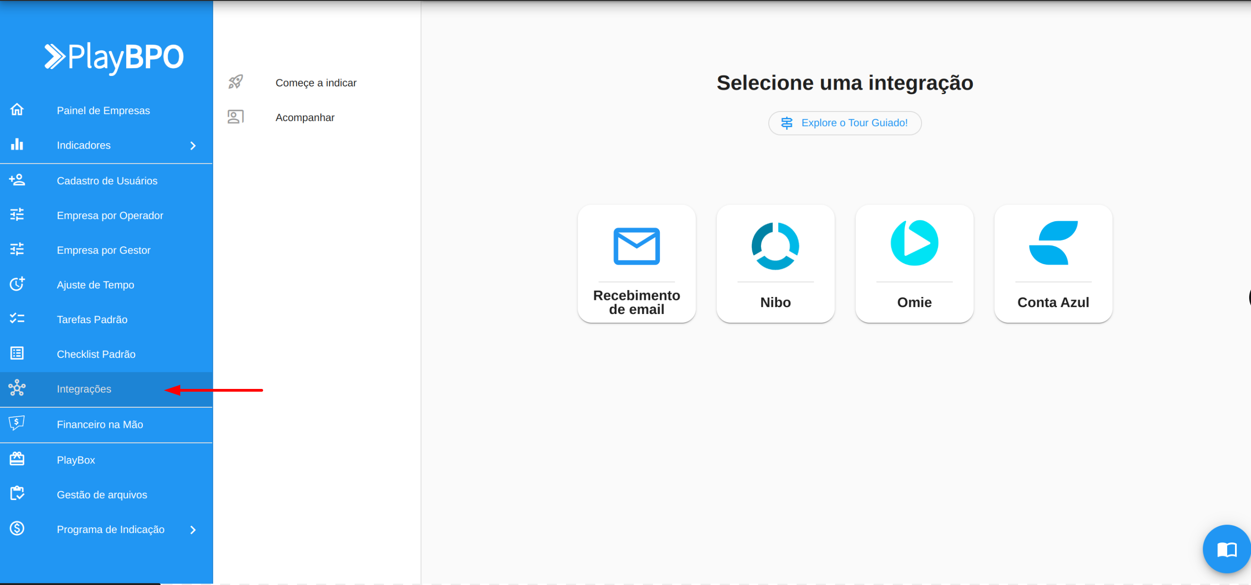Screen dimensions: 1251x585
Task: Select the Conta Azul integration card label
Action: tap(1053, 303)
